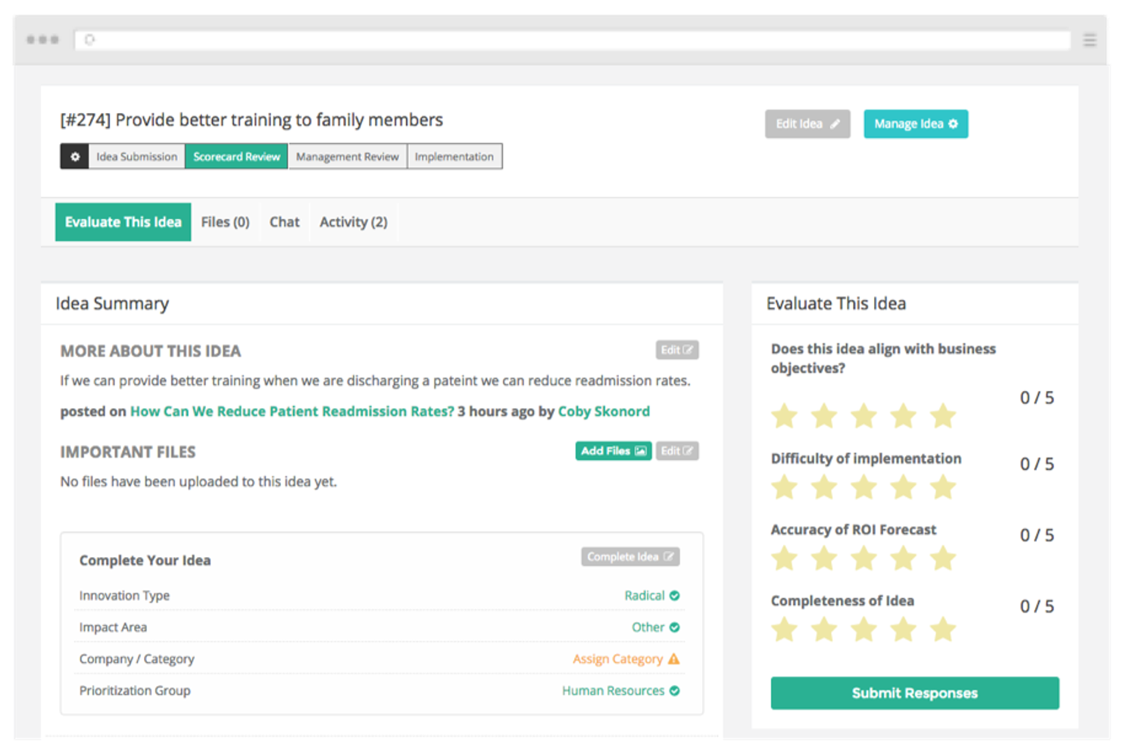Rate business objectives alignment five stars
Screen dimensions: 1121x748
click(x=943, y=416)
